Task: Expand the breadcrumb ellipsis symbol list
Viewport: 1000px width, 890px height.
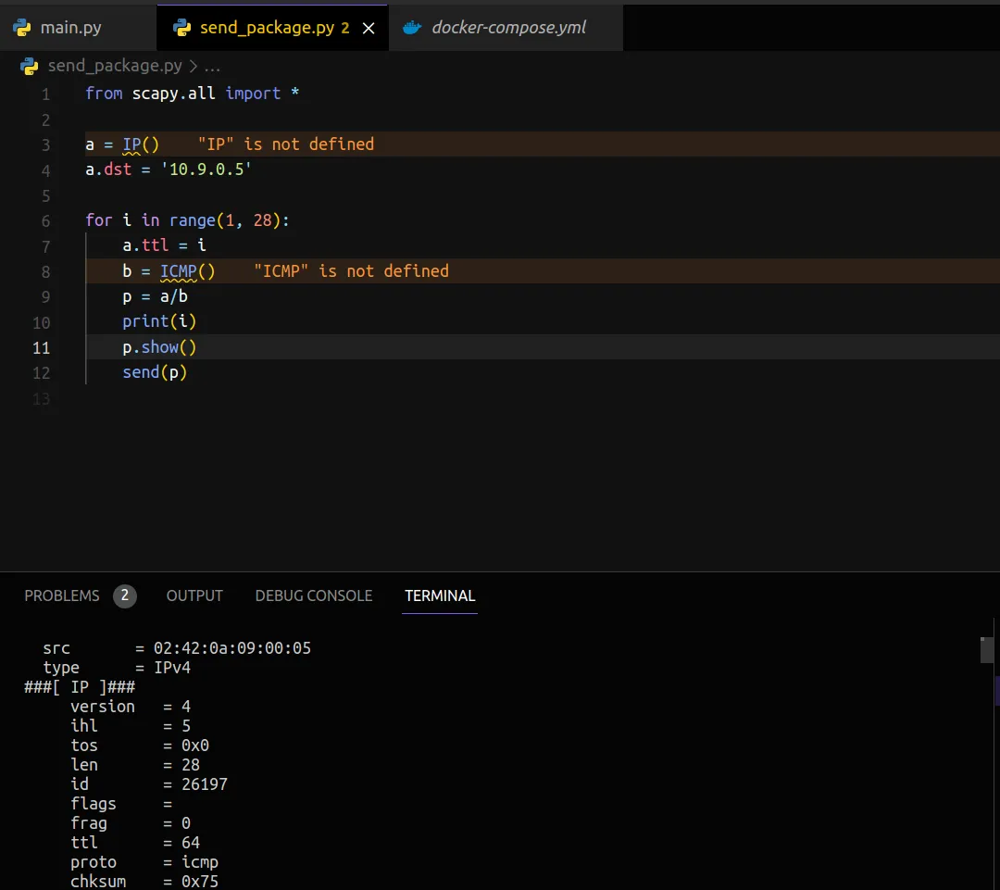Action: tap(212, 67)
